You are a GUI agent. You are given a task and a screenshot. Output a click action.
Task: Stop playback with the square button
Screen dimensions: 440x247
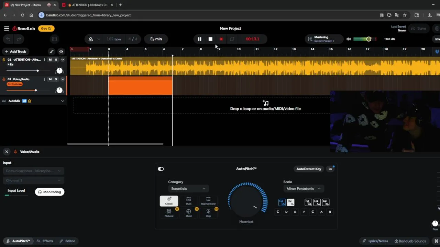(x=210, y=39)
